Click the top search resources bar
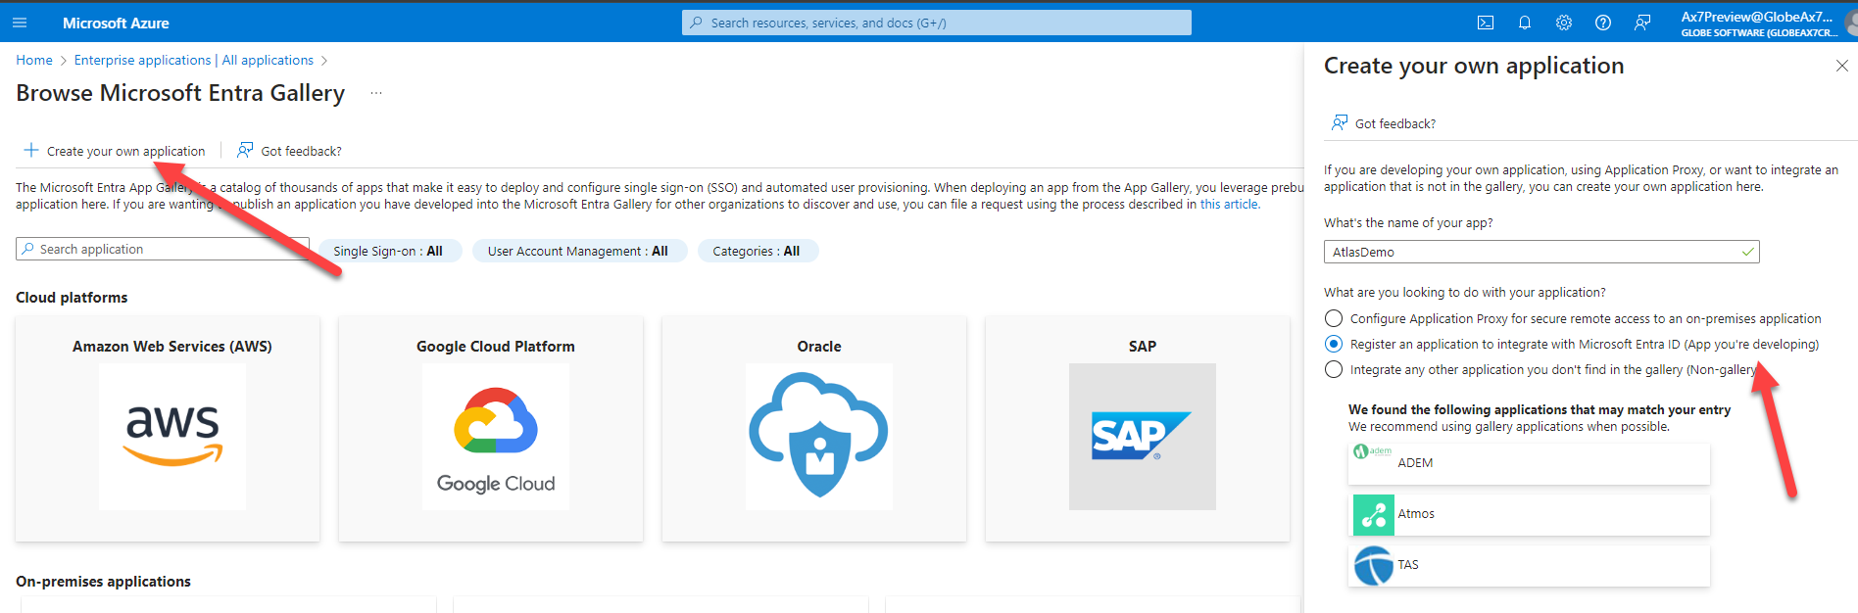Image resolution: width=1858 pixels, height=613 pixels. pyautogui.click(x=937, y=23)
